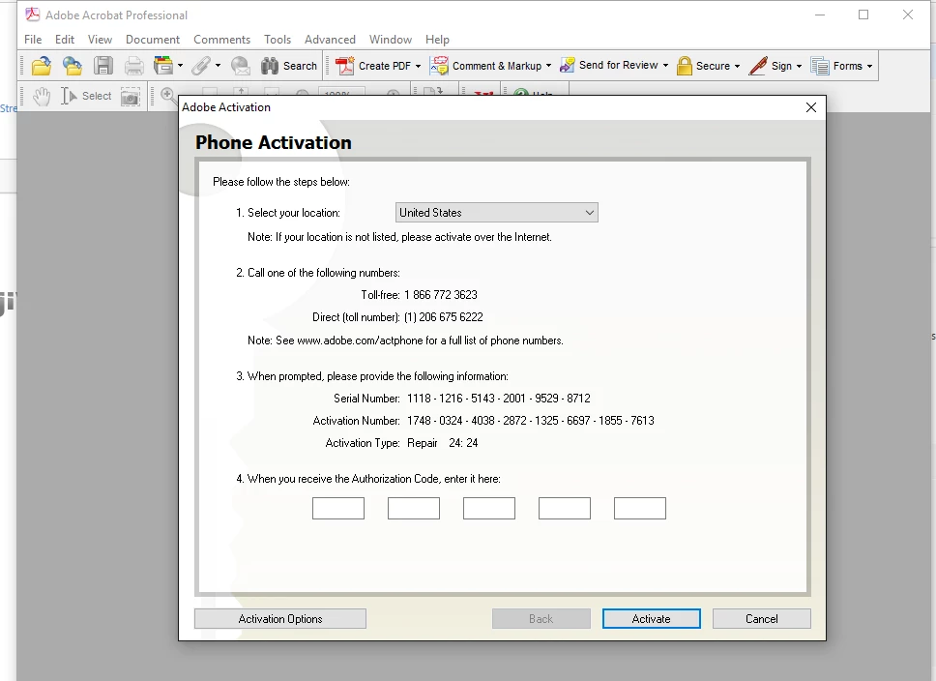Click the Activation Options button
This screenshot has height=681, width=936.
(280, 619)
